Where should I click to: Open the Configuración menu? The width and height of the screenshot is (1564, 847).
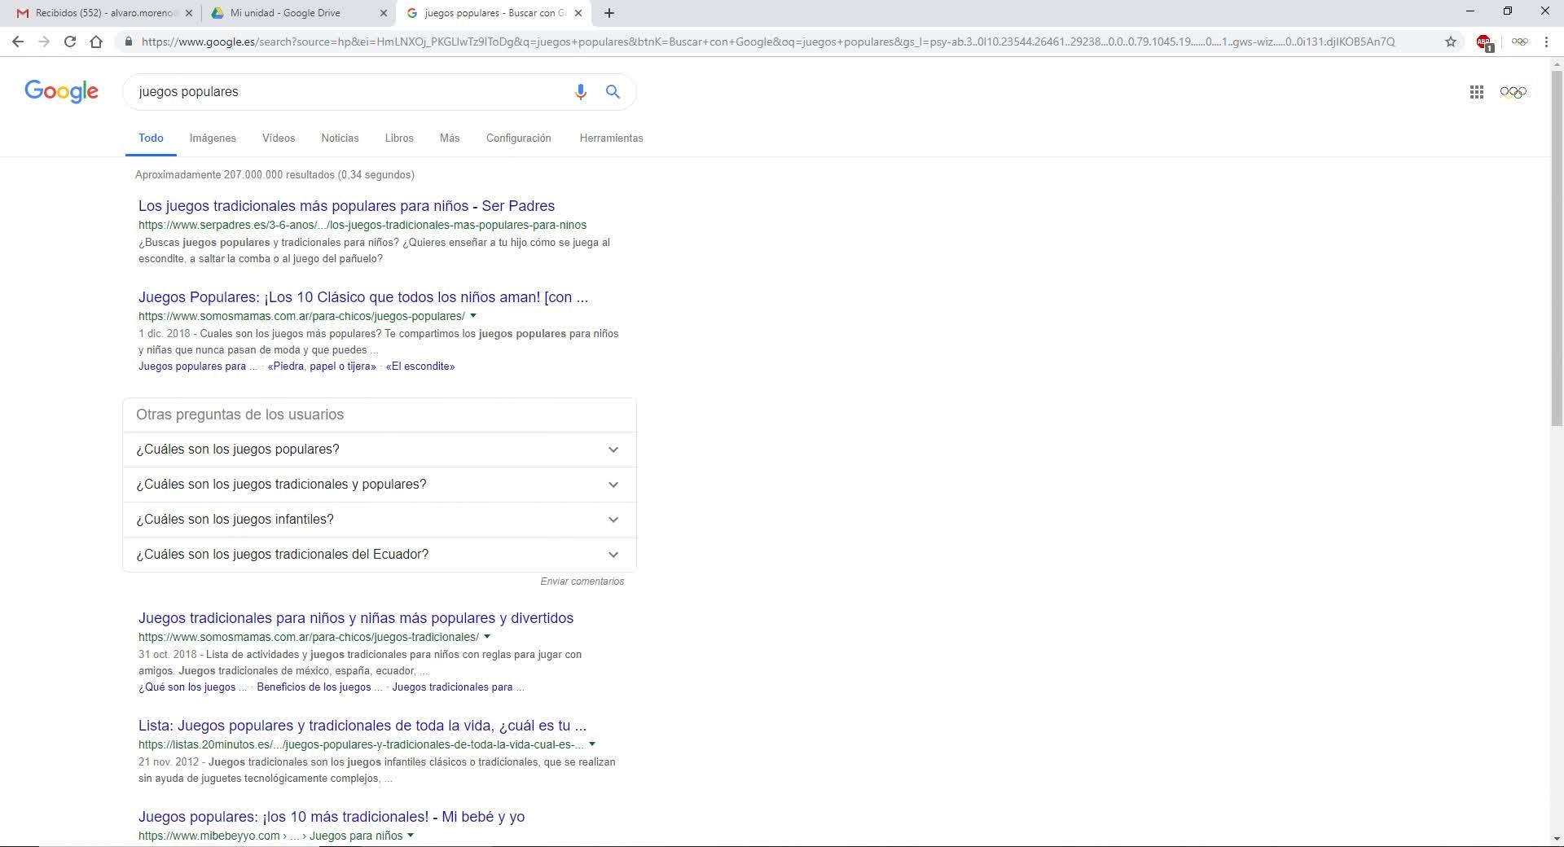pyautogui.click(x=519, y=138)
